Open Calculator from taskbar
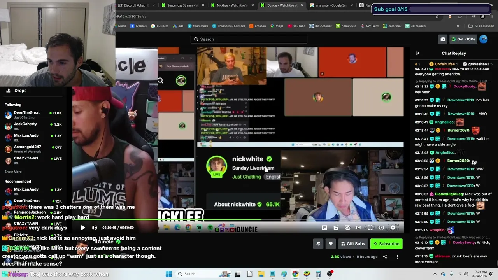Screen dimensions: 498x280 318,274
